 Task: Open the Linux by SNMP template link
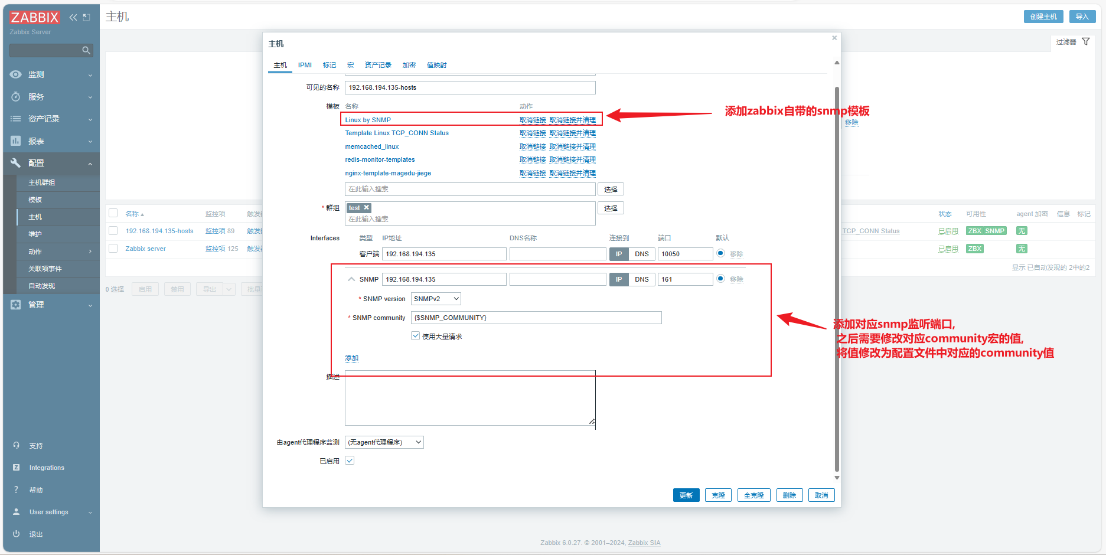coord(368,120)
